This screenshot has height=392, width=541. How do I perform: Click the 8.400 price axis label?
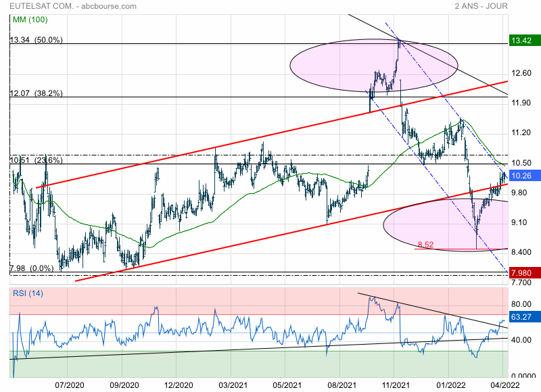pos(521,252)
